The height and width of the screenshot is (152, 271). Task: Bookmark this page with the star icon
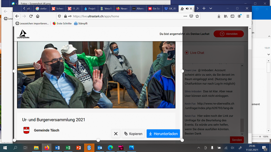197,16
